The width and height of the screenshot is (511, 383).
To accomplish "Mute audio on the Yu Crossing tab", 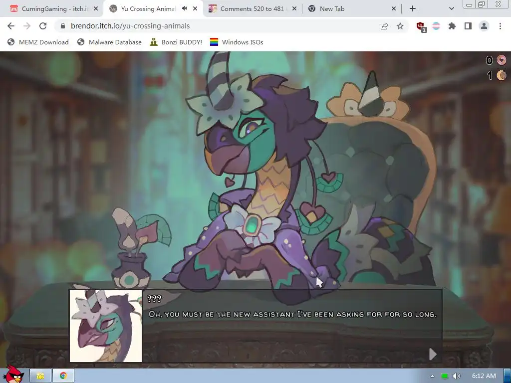I will pos(185,8).
